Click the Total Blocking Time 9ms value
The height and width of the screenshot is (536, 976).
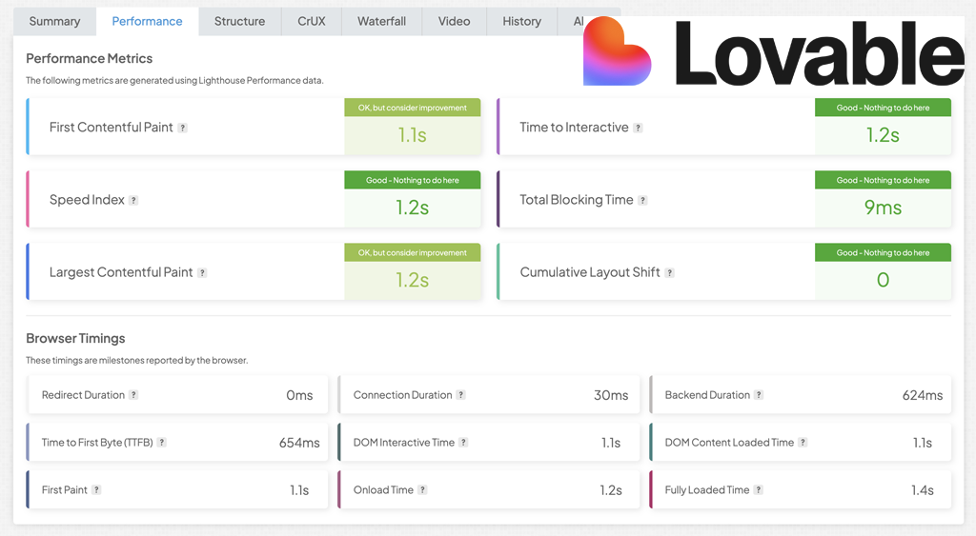tap(883, 208)
